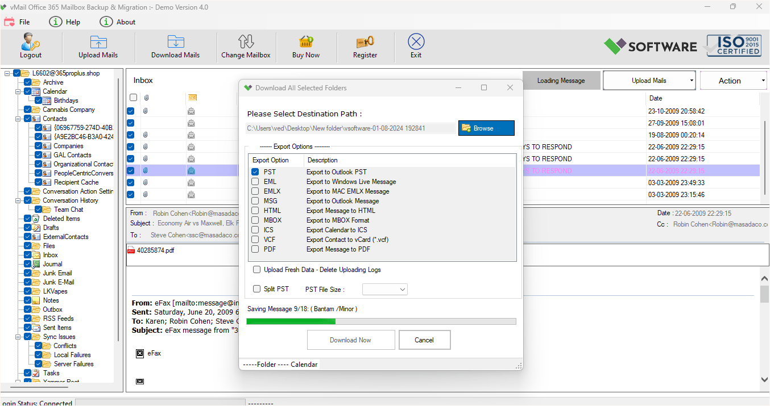Image resolution: width=770 pixels, height=406 pixels.
Task: Click the saving progress bar
Action: [381, 321]
